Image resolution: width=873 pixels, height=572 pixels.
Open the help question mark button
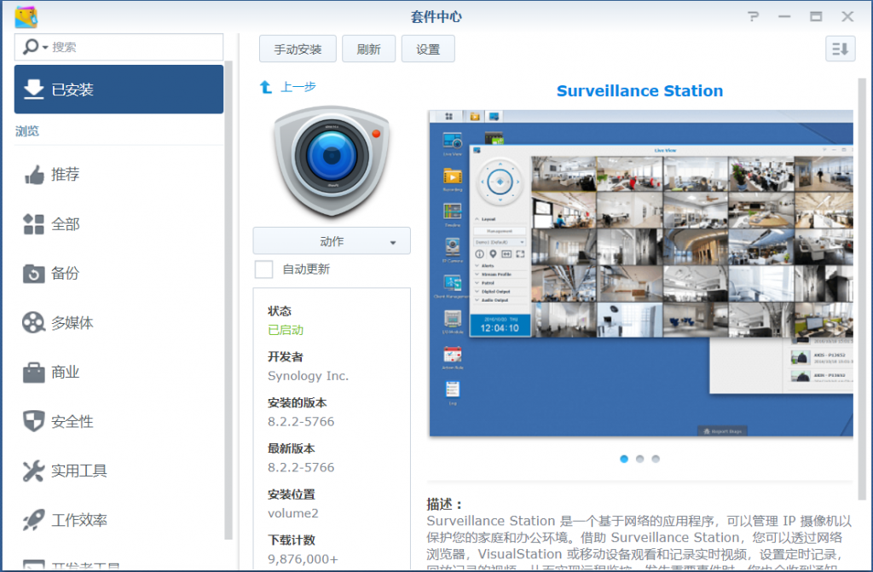click(754, 17)
